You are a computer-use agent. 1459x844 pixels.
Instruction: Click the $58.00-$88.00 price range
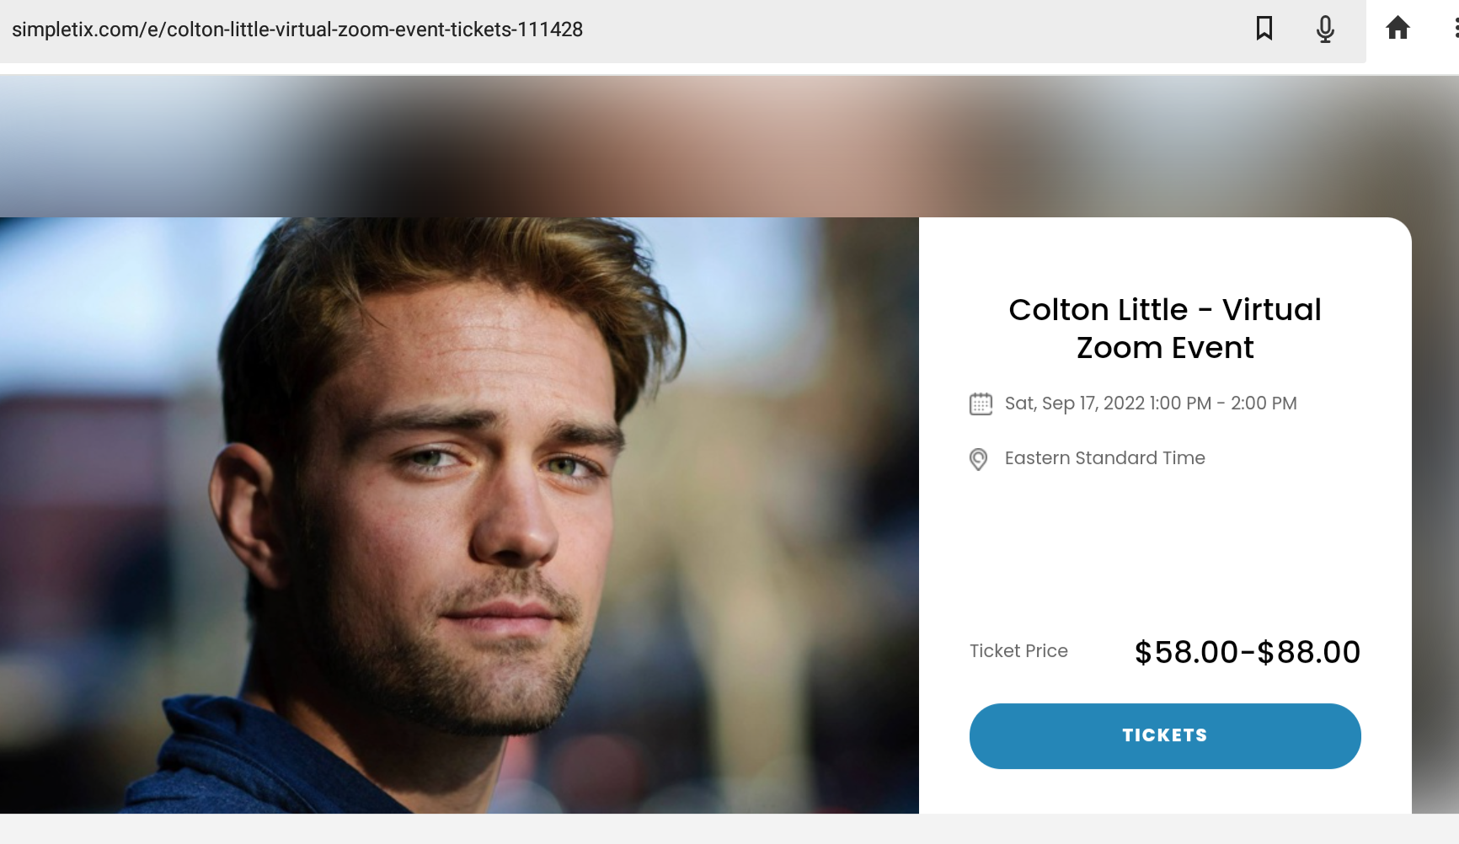click(x=1247, y=652)
